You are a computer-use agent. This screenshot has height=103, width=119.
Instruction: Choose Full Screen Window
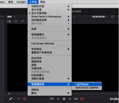point(50,44)
